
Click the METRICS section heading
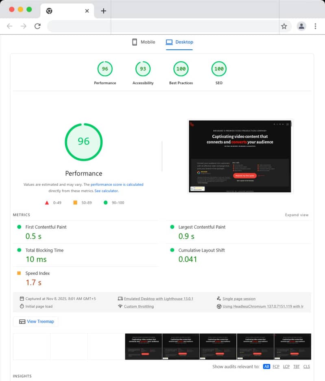[x=21, y=215]
